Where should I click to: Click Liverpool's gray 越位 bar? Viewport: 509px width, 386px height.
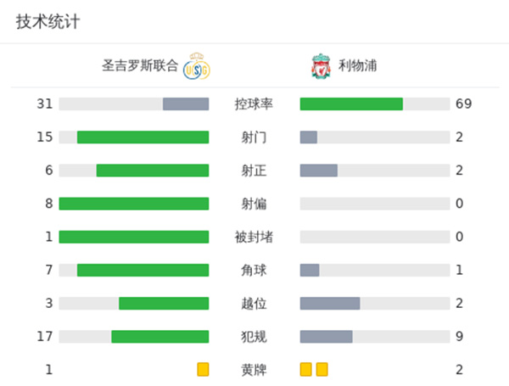click(x=330, y=303)
